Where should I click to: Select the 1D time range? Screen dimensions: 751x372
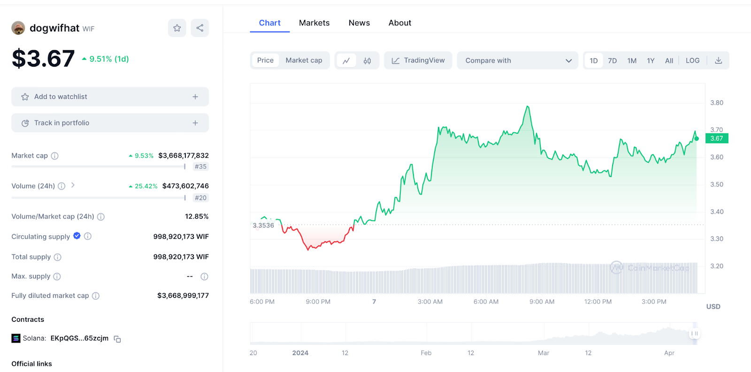point(594,61)
